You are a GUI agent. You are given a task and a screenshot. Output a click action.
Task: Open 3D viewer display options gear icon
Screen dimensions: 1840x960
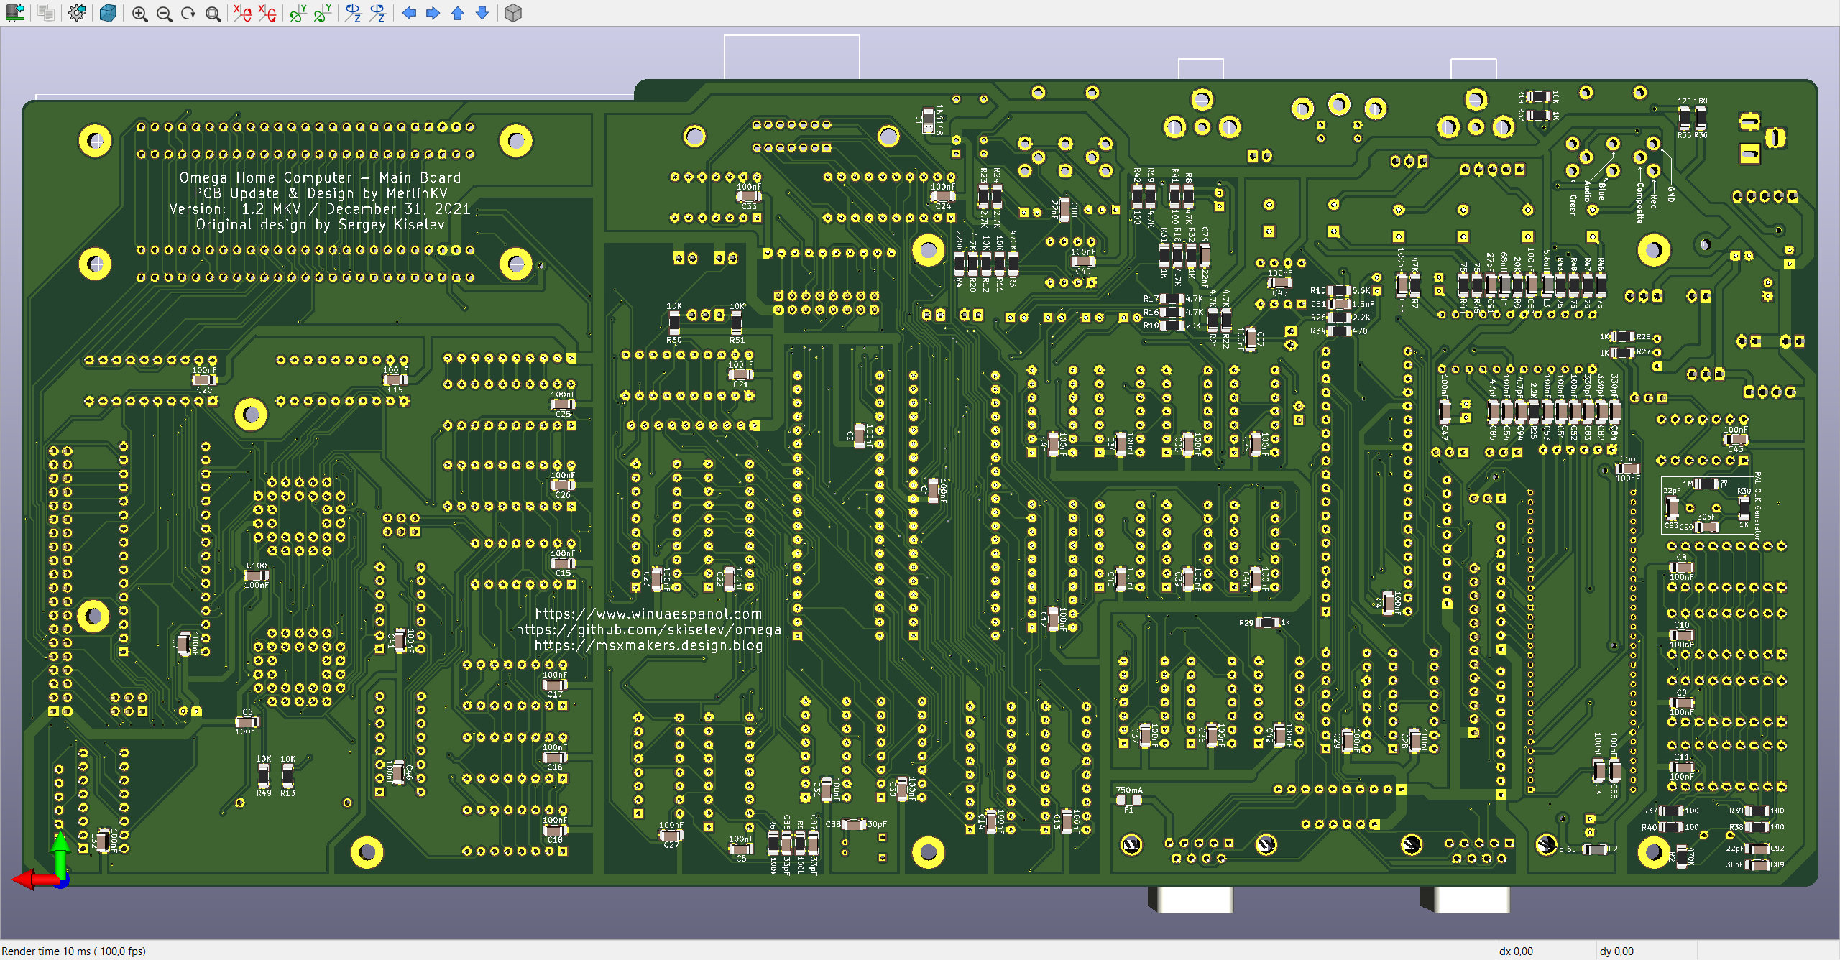(x=77, y=13)
